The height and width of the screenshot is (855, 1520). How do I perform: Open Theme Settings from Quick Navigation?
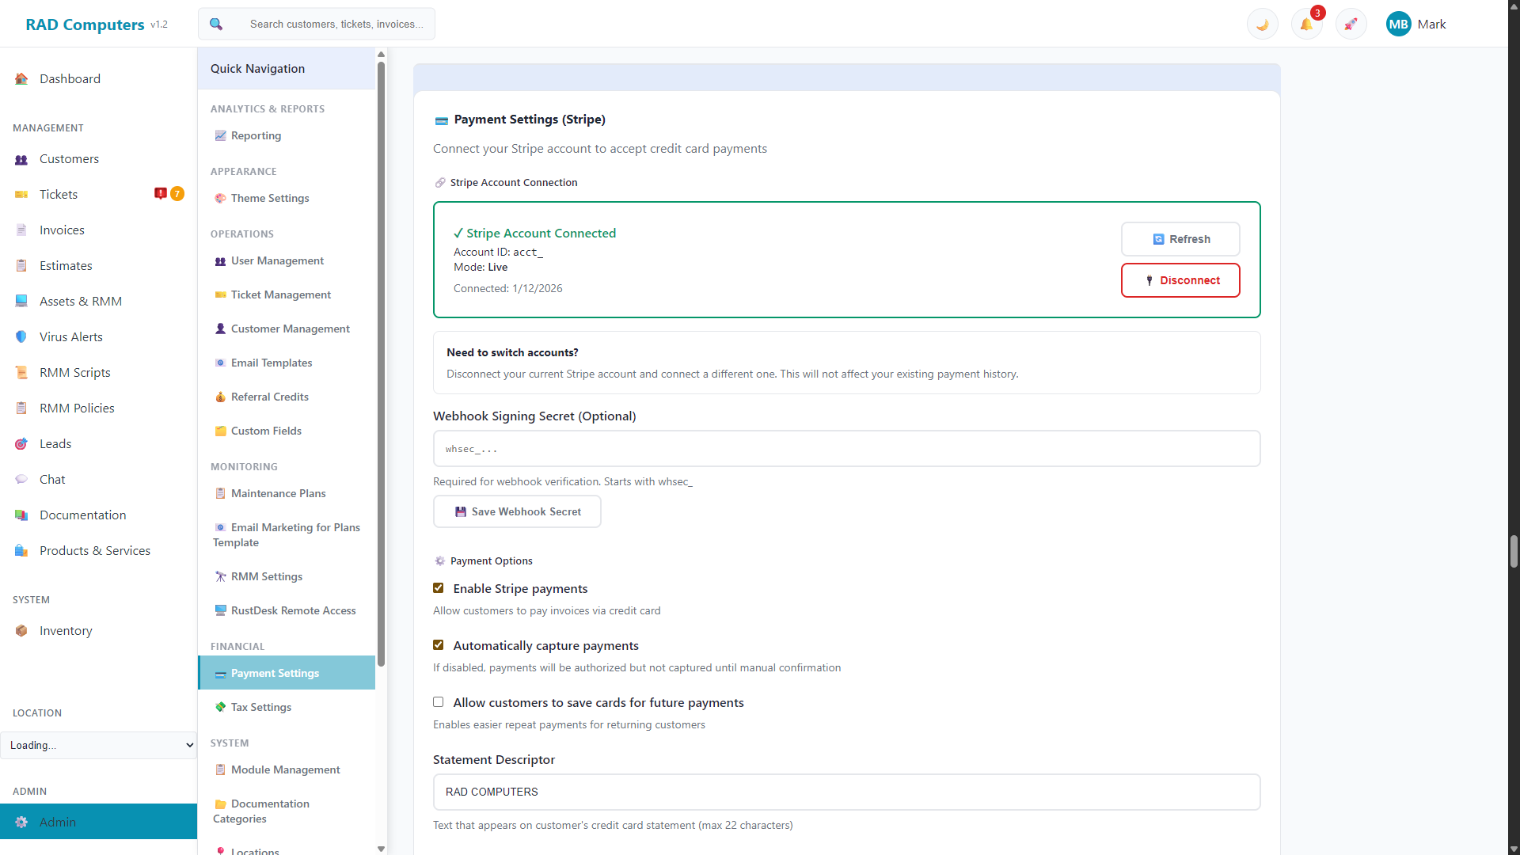[x=269, y=198]
